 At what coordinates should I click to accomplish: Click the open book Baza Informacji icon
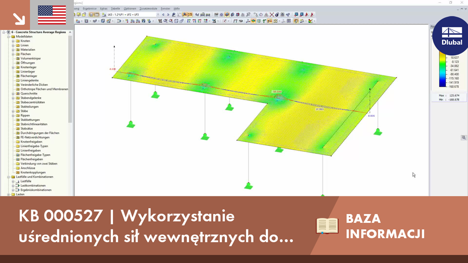point(327,226)
